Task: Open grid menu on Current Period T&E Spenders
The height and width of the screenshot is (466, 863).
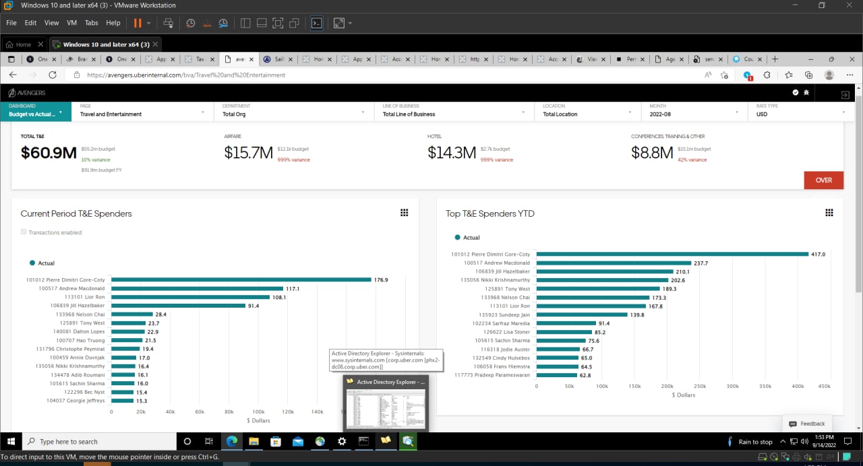Action: (405, 213)
